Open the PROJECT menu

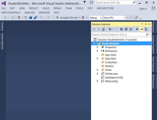(x=34, y=8)
